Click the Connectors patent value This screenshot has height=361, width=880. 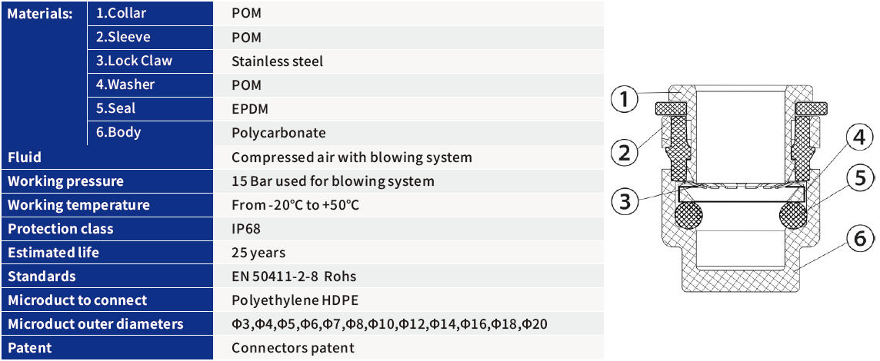[x=293, y=348]
